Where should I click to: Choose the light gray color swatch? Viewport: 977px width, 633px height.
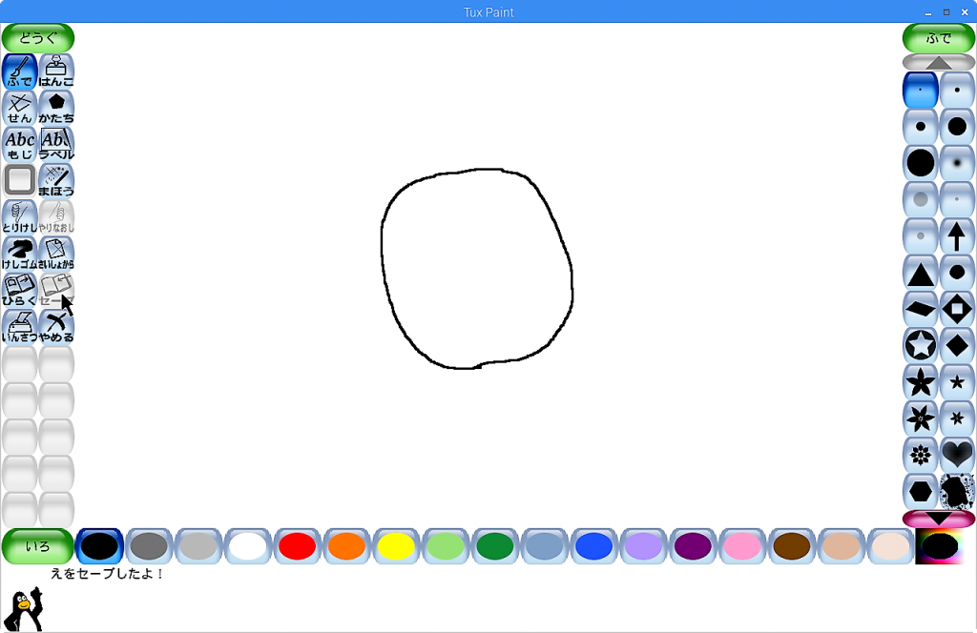(x=198, y=546)
